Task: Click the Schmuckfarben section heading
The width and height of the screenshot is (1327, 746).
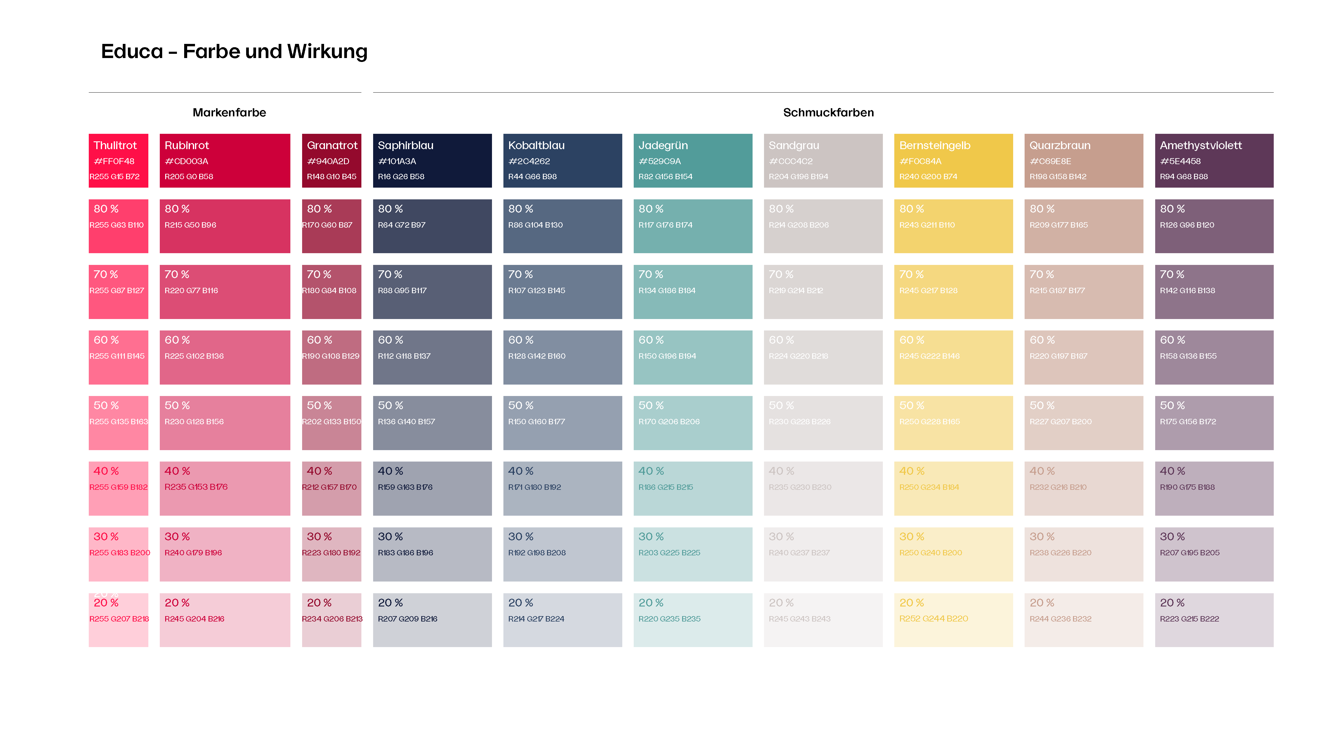Action: pyautogui.click(x=828, y=113)
